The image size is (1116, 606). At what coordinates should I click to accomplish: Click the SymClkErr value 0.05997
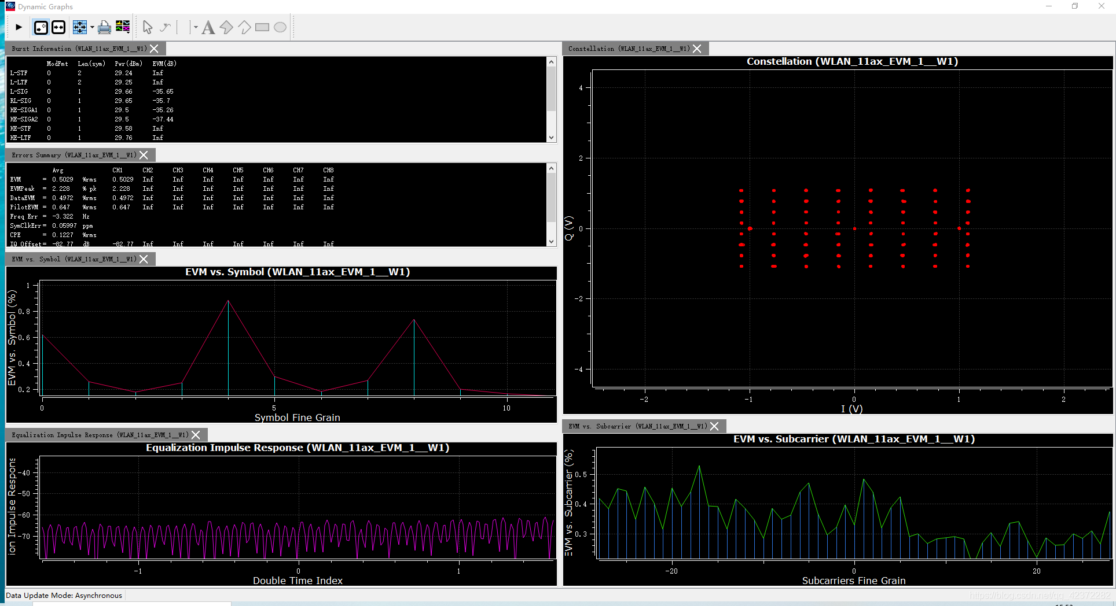coord(64,226)
